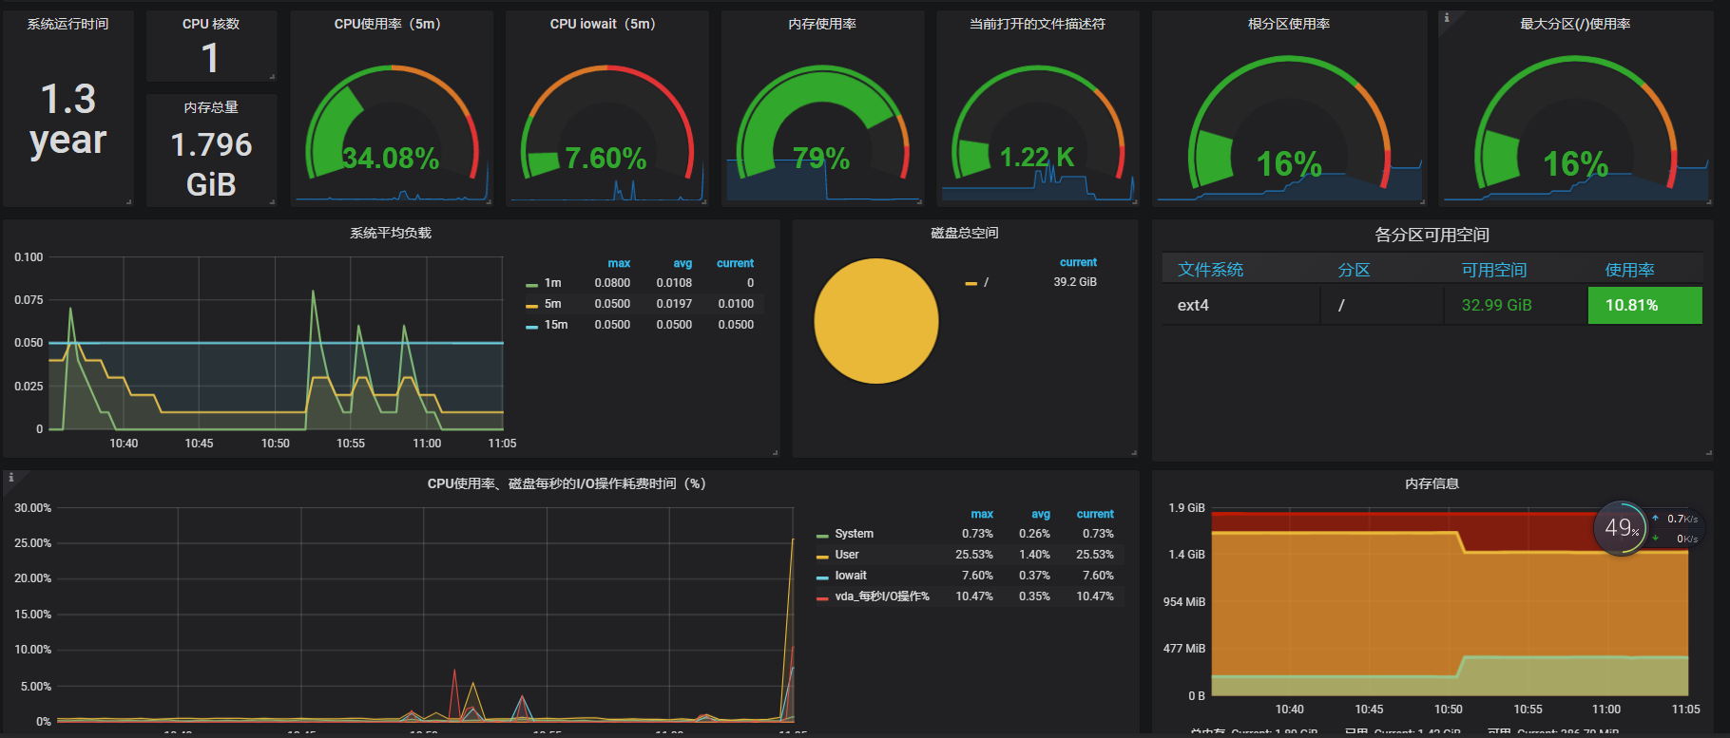Open CPU使用率(5m) panel title menu
Image resolution: width=1730 pixels, height=738 pixels.
tap(391, 24)
